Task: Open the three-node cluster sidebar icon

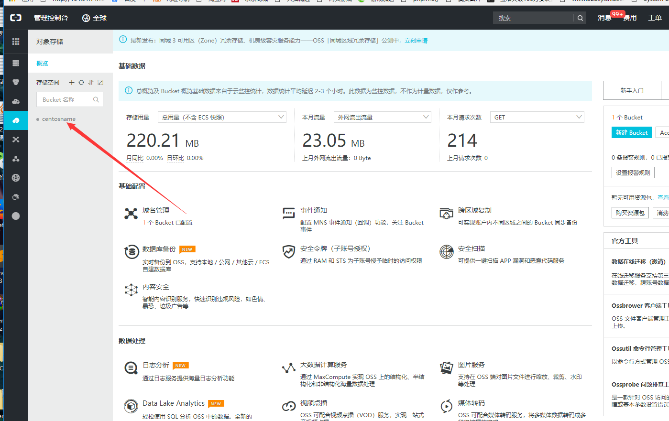Action: [x=16, y=159]
